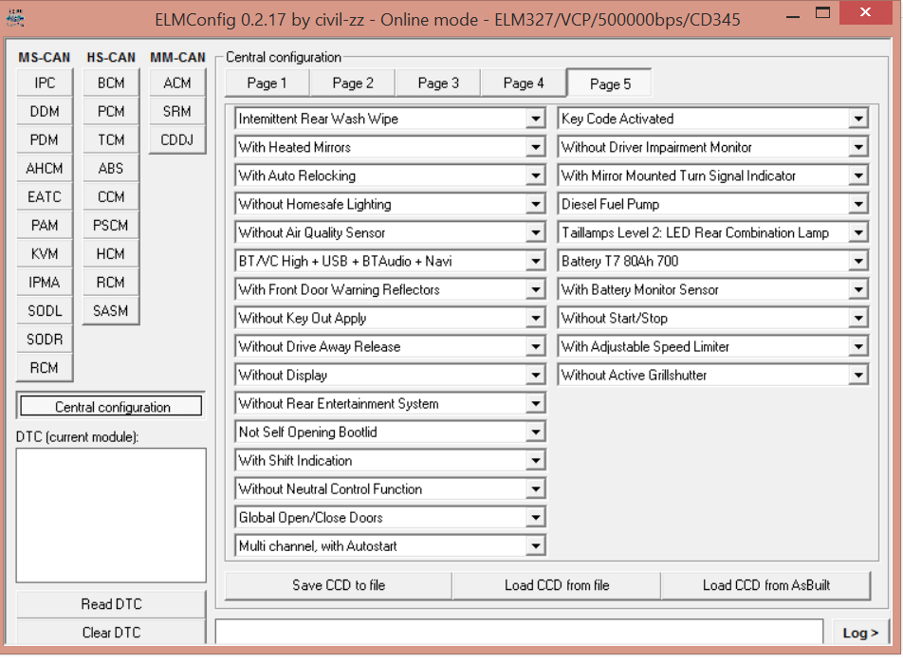Expand the Global Open/Close Doors dropdown
Screen dimensions: 903x663
(536, 518)
